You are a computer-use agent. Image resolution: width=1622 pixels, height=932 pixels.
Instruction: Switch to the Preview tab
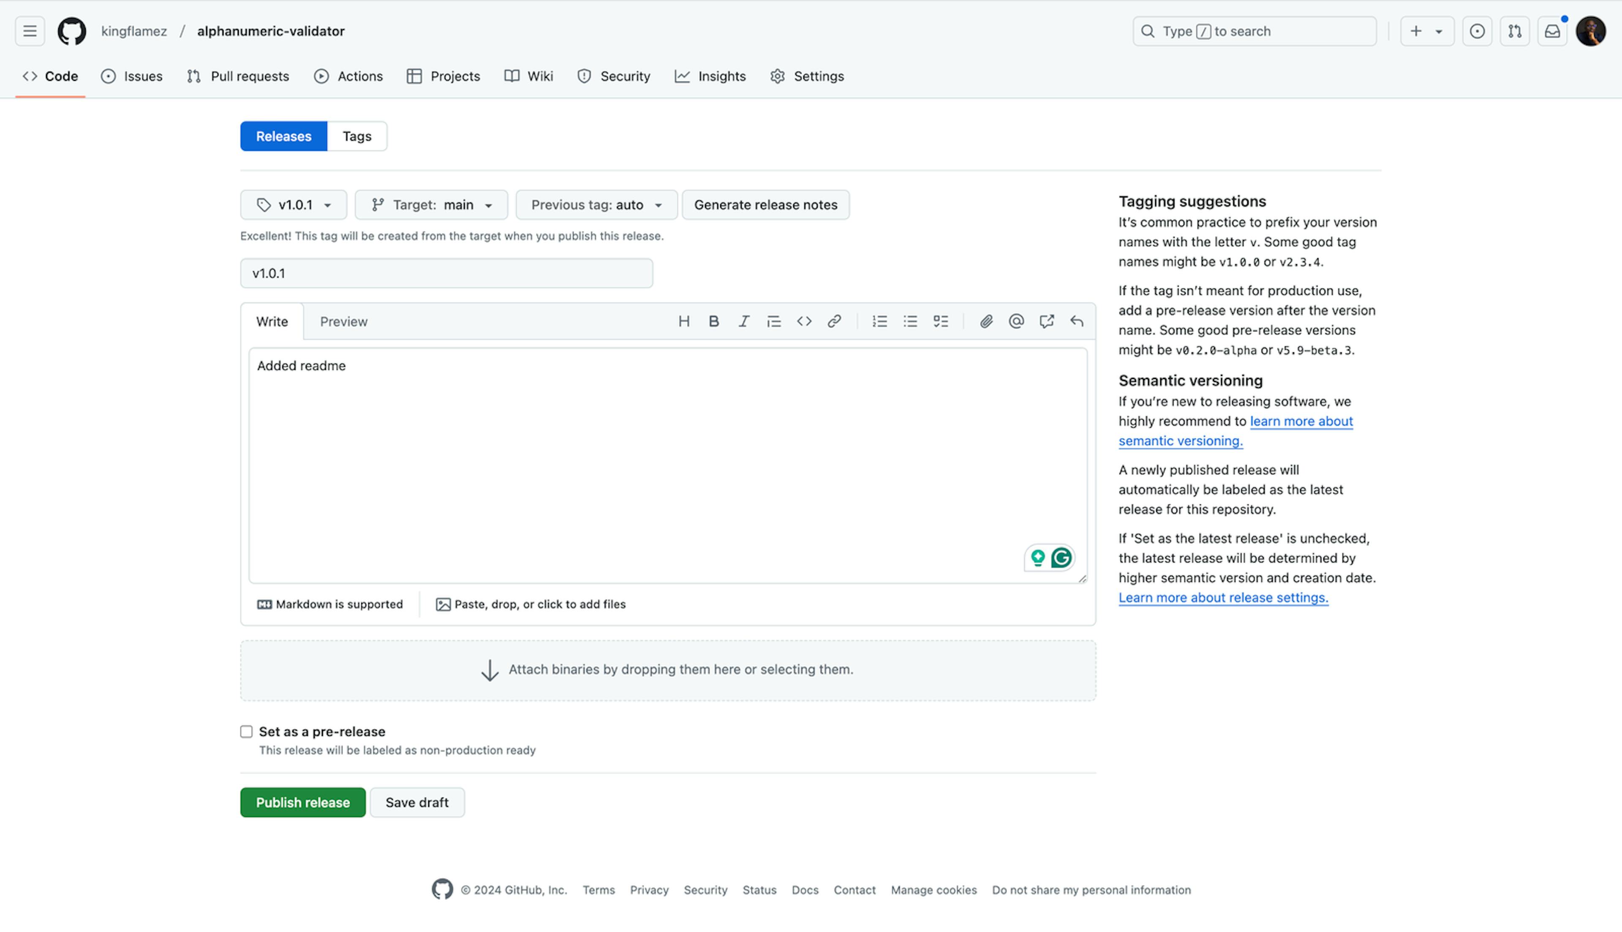point(343,322)
